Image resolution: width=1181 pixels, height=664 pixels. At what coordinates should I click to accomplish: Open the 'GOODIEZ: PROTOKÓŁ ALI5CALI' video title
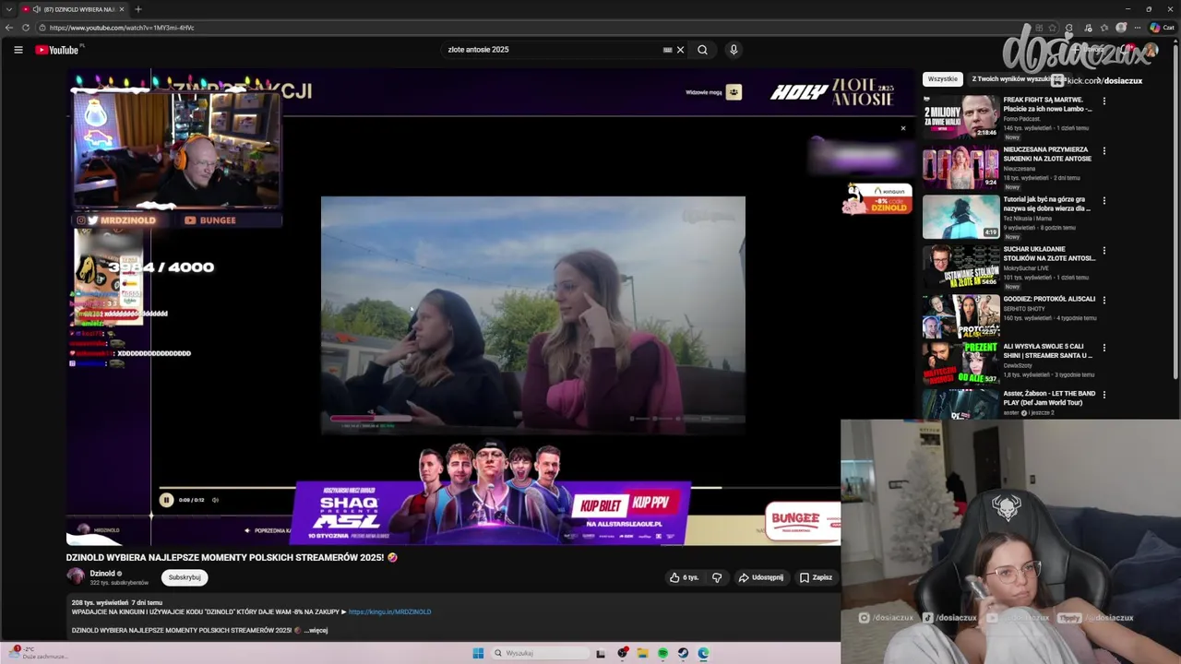[x=1049, y=299]
